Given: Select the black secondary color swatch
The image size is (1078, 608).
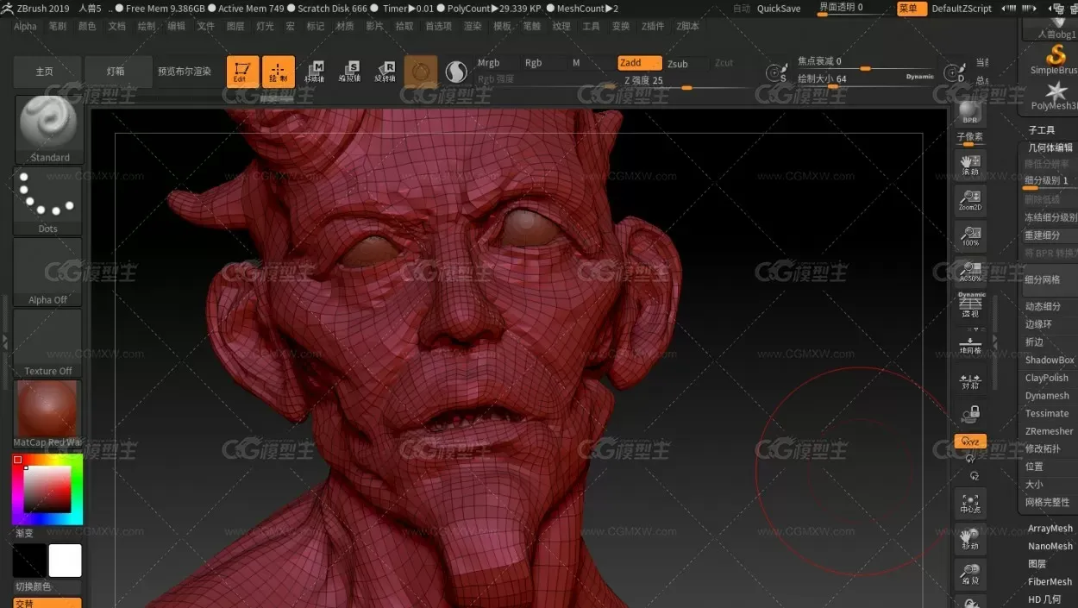Looking at the screenshot, I should 29,561.
